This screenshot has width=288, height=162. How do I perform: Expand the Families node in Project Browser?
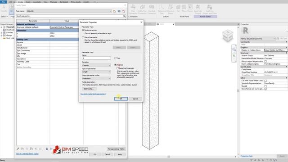coord(1,33)
